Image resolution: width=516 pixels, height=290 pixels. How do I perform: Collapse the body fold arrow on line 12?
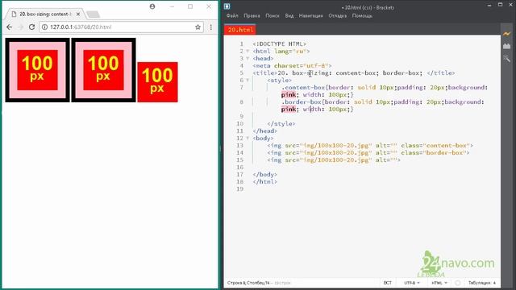pyautogui.click(x=248, y=138)
